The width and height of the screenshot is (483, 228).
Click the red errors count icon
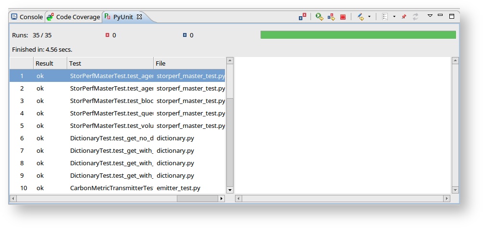[x=107, y=35]
